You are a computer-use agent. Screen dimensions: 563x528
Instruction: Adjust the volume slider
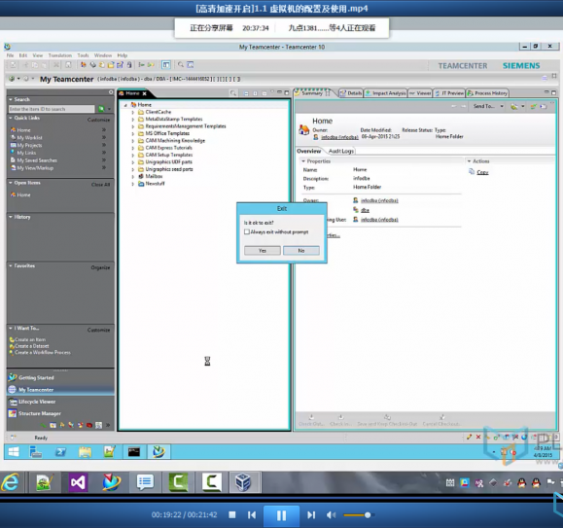pyautogui.click(x=359, y=515)
